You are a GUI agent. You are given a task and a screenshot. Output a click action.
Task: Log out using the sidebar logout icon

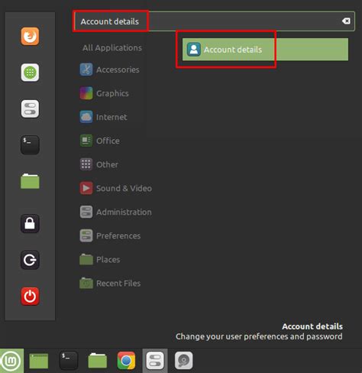pyautogui.click(x=30, y=260)
